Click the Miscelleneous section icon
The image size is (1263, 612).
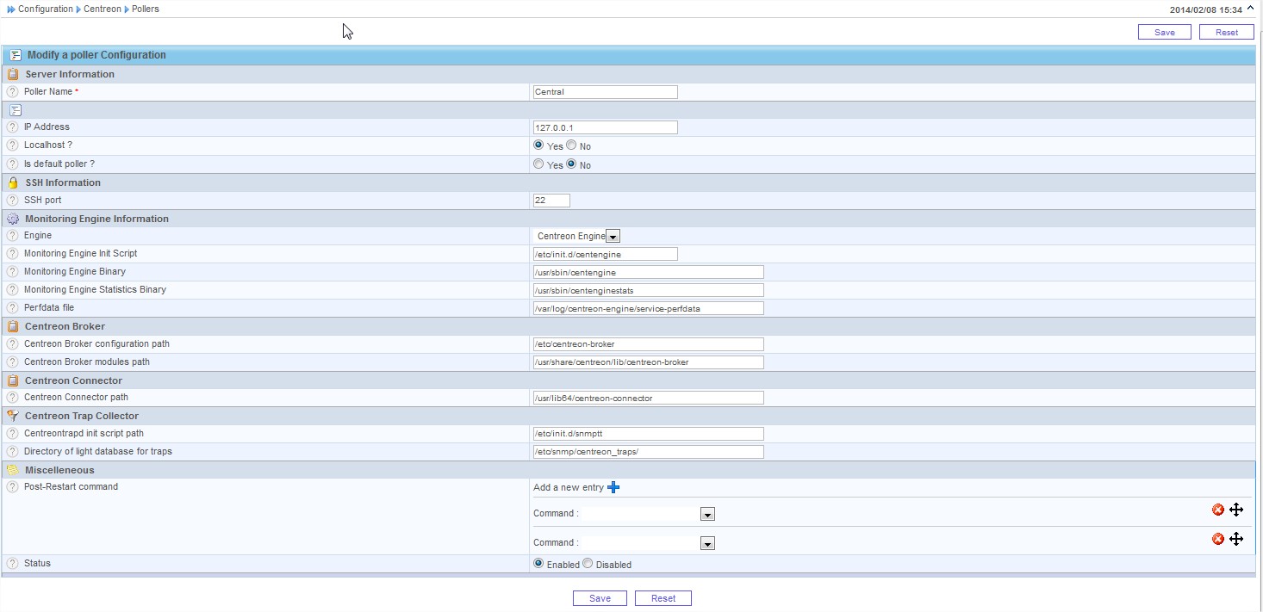[x=13, y=470]
